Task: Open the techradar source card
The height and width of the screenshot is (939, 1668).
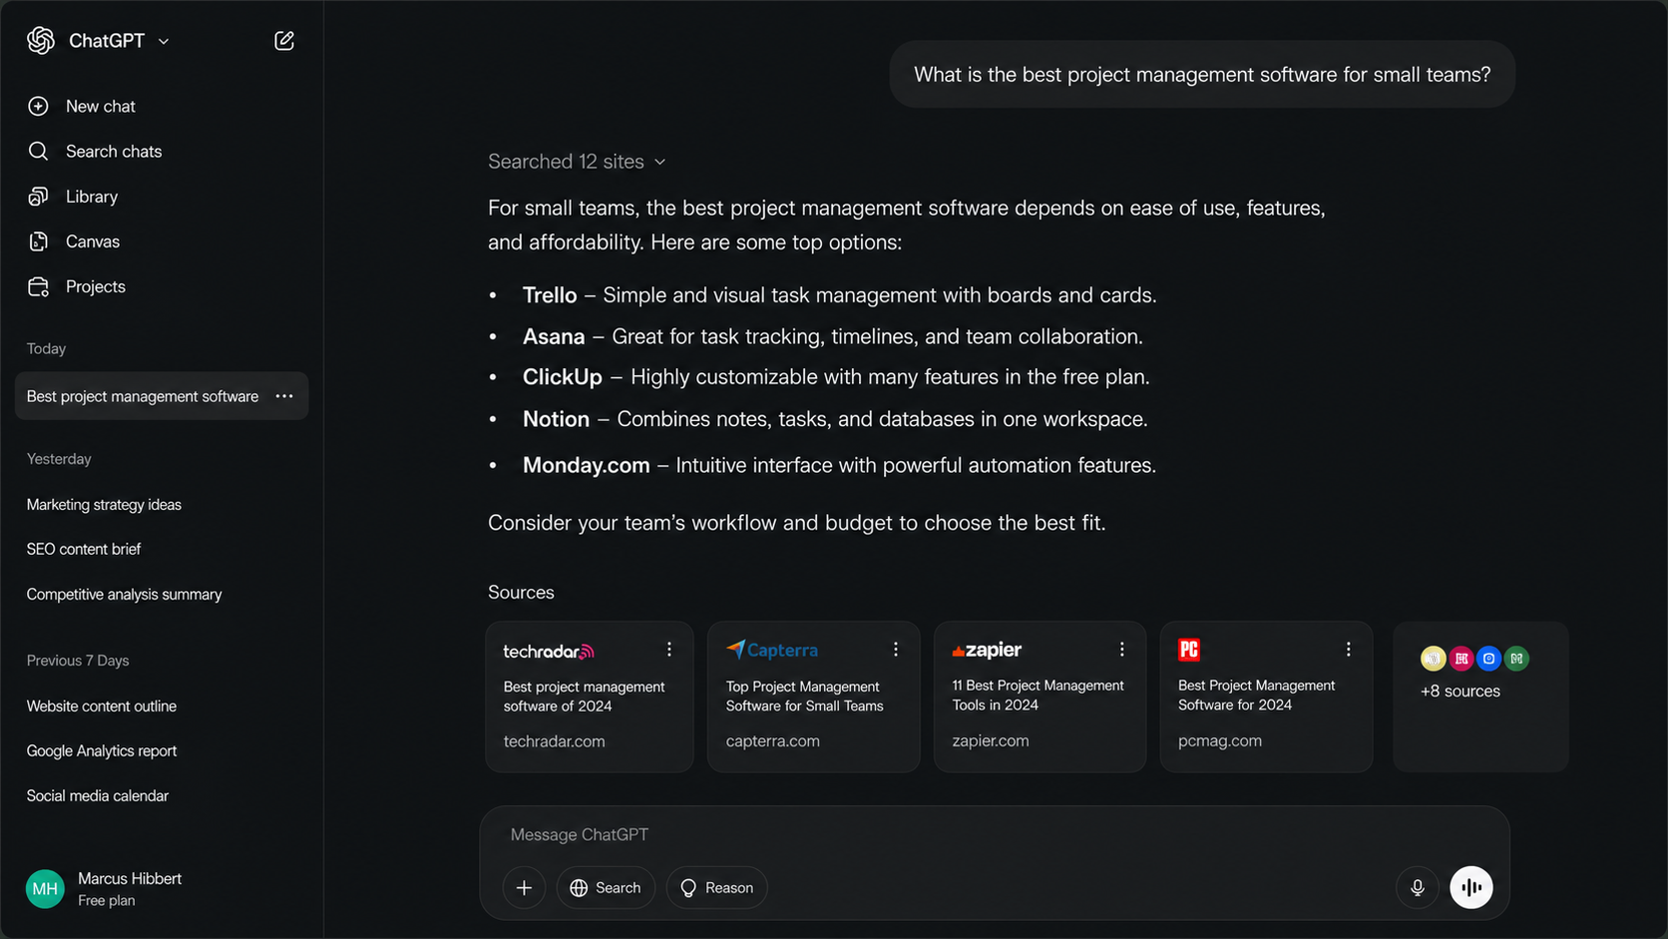Action: click(x=590, y=697)
